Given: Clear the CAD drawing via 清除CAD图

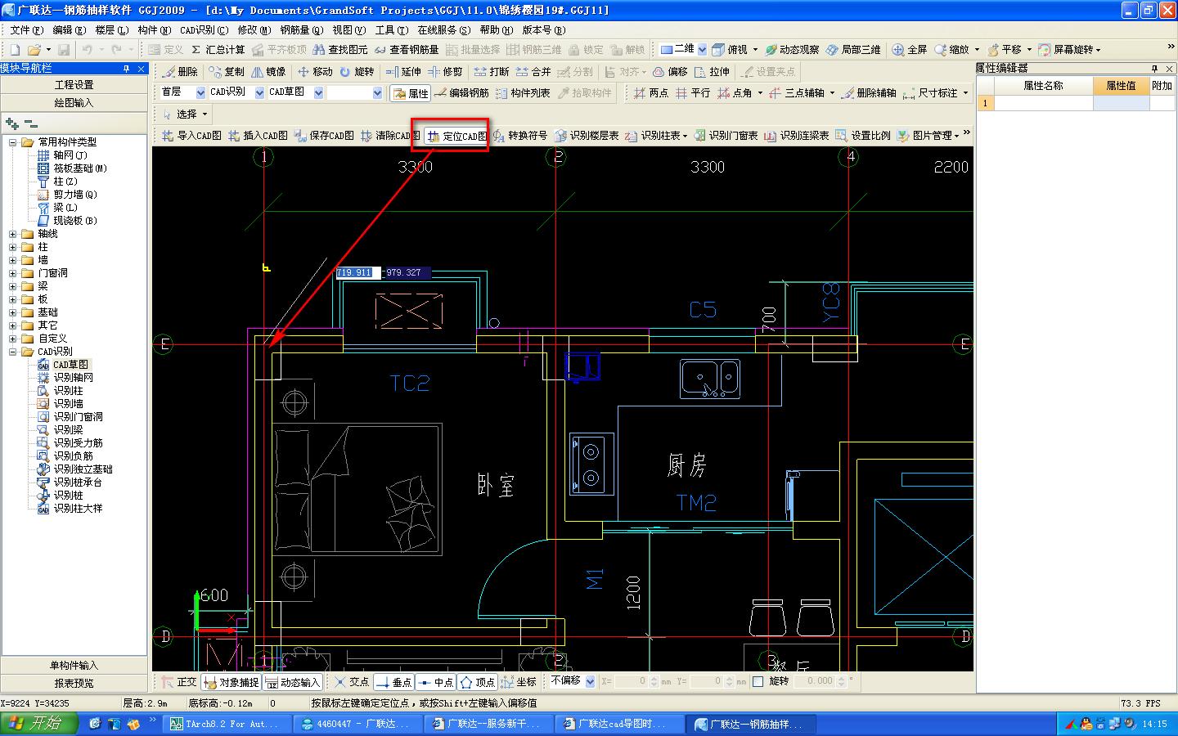Looking at the screenshot, I should pyautogui.click(x=390, y=136).
